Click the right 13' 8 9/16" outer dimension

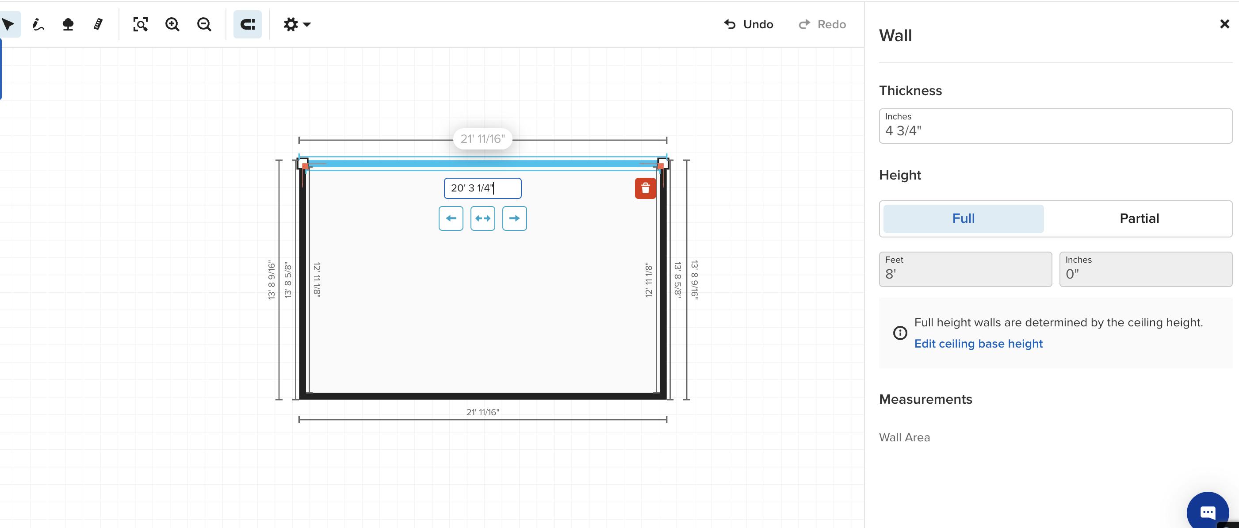pos(694,280)
